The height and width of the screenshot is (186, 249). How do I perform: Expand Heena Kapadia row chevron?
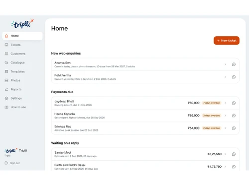click(225, 116)
